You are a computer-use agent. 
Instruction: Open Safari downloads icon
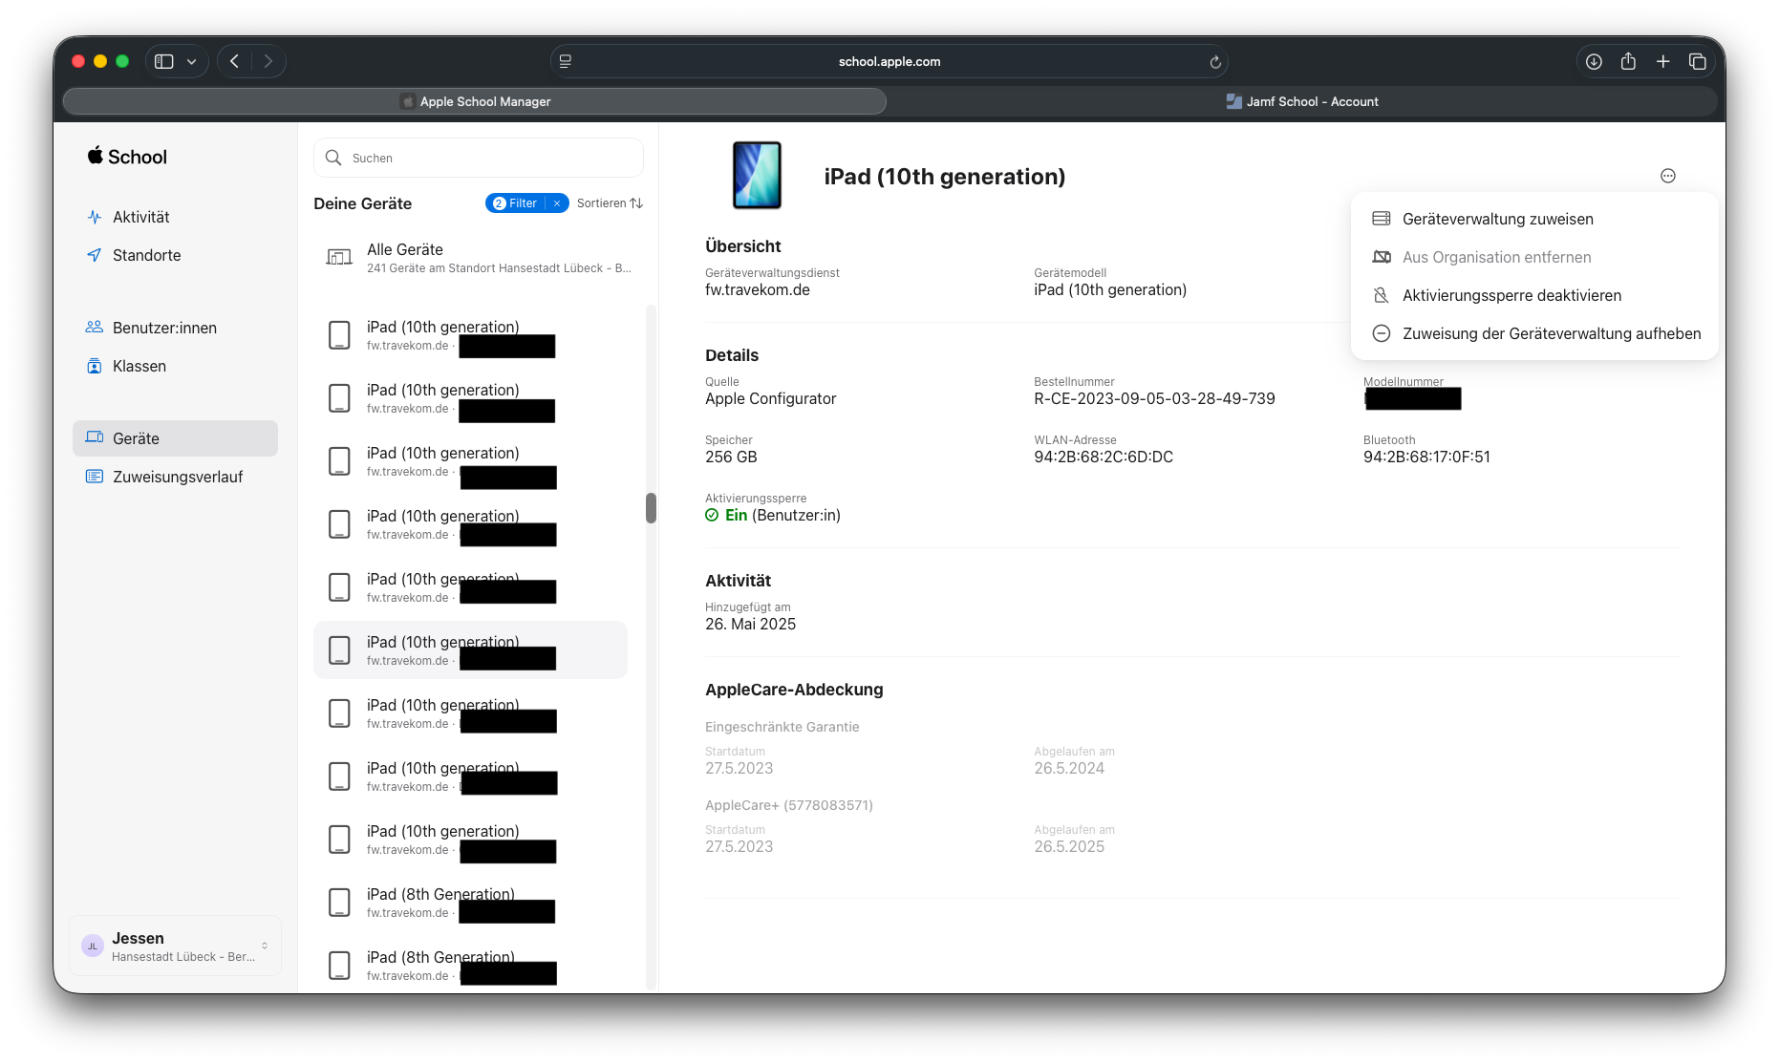tap(1594, 62)
